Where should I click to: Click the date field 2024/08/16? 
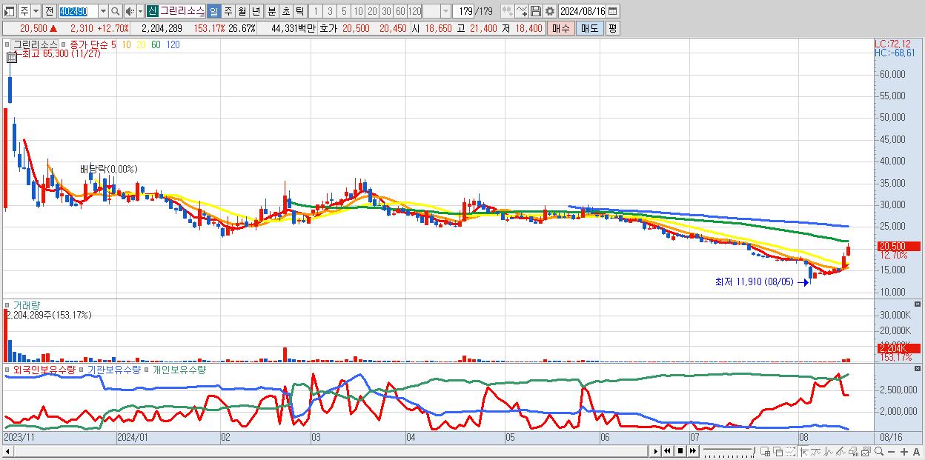(x=582, y=11)
